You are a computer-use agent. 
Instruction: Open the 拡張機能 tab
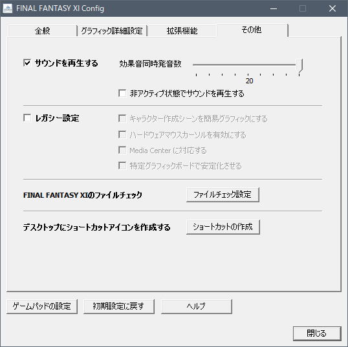[182, 30]
